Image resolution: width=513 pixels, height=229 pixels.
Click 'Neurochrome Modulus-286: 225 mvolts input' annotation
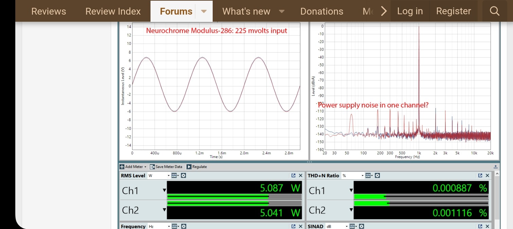pyautogui.click(x=217, y=31)
